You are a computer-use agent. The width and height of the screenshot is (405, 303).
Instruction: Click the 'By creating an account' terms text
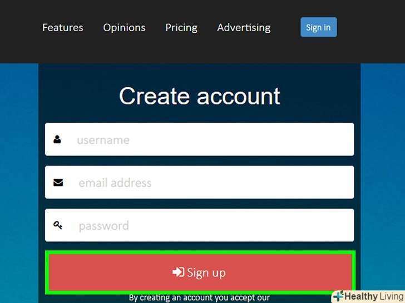tap(199, 298)
